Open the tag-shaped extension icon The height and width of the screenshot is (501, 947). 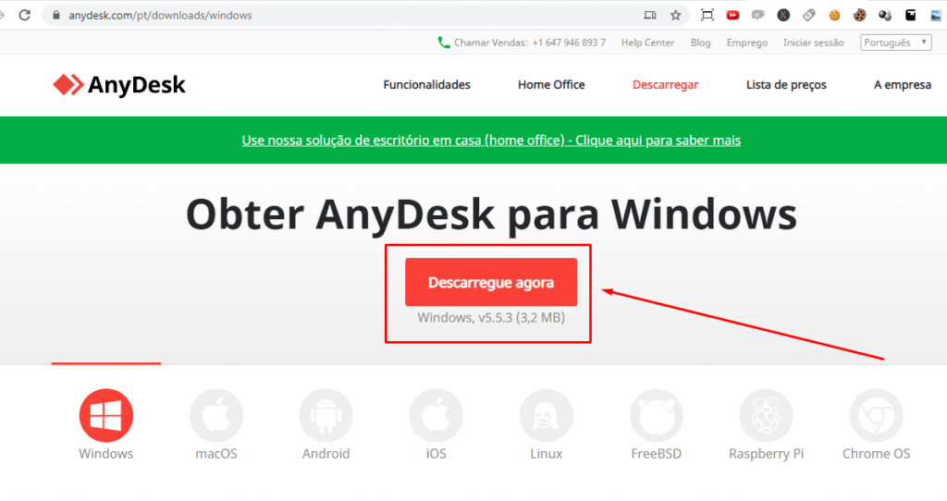[808, 15]
